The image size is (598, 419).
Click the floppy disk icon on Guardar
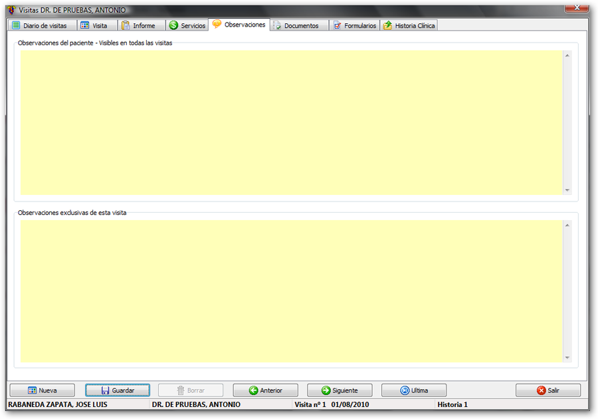[x=105, y=390]
